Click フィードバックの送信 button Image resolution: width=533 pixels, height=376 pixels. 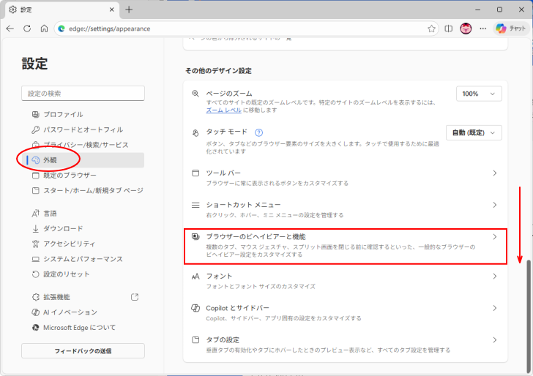[x=83, y=351]
